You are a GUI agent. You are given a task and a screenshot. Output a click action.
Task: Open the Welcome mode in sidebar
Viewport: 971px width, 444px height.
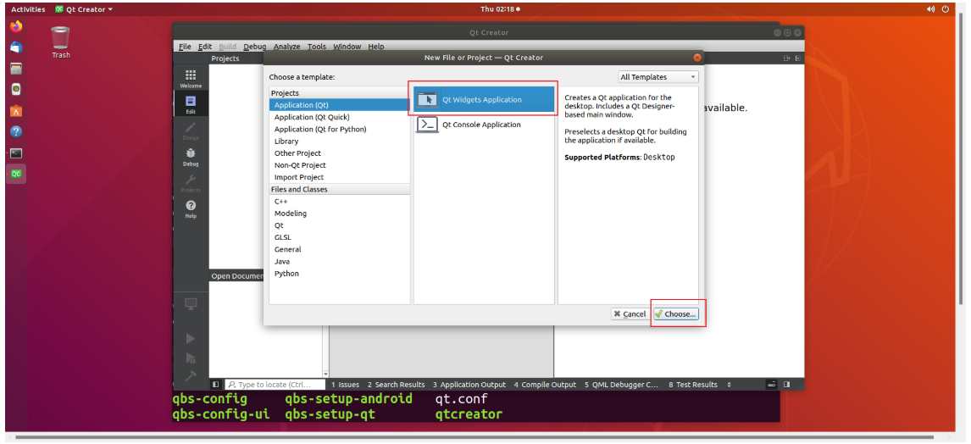click(191, 79)
